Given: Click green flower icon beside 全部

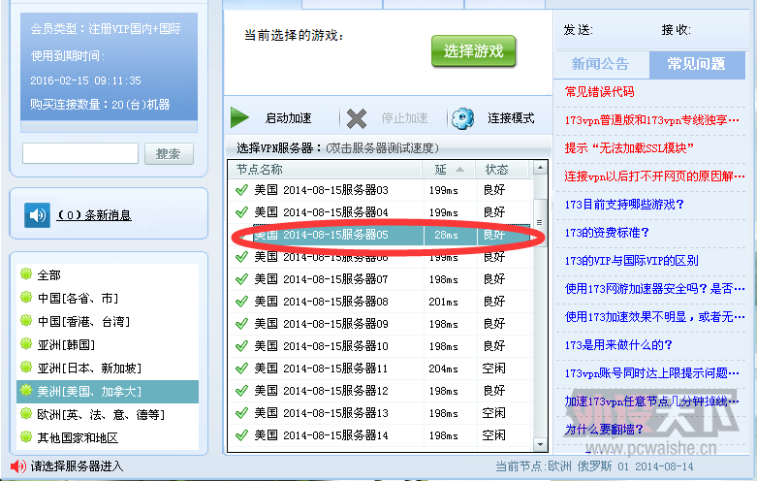Looking at the screenshot, I should [x=26, y=274].
